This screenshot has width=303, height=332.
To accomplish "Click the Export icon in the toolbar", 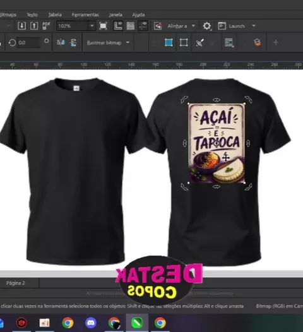I will click(x=34, y=26).
